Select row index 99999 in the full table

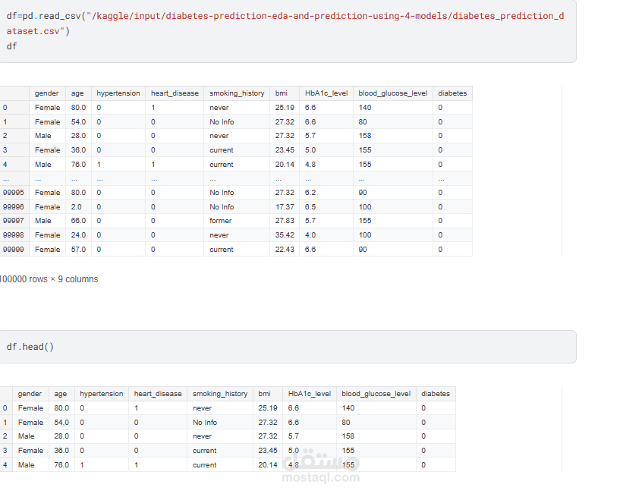tap(14, 250)
